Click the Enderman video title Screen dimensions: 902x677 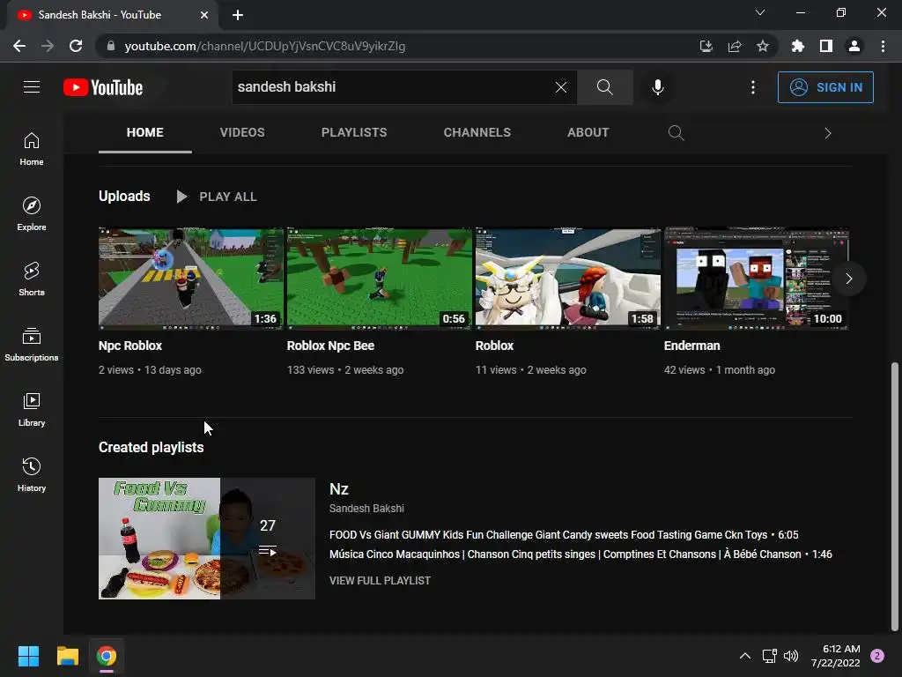(692, 346)
